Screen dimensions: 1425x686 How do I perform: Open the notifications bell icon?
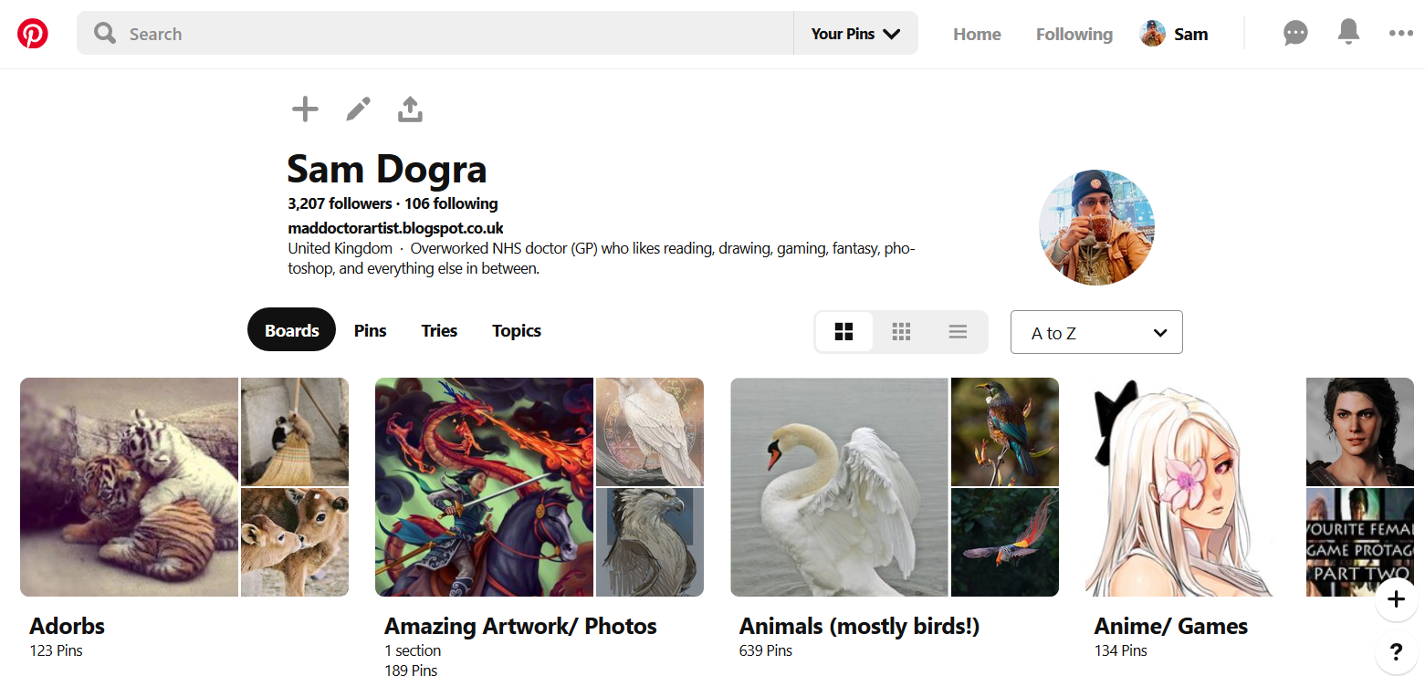(1348, 33)
